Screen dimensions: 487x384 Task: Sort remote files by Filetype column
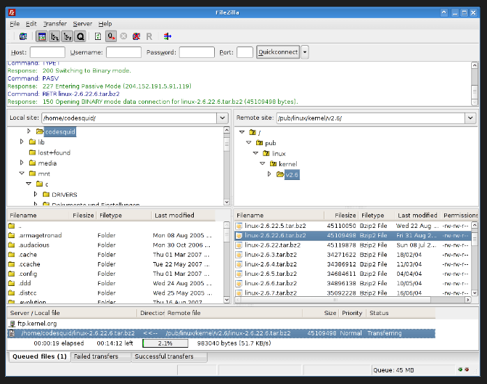(377, 216)
